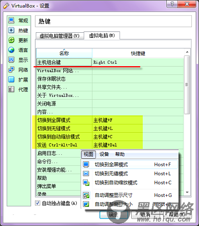Click auto-resize guest display icon
The width and height of the screenshot is (199, 226).
point(86,195)
